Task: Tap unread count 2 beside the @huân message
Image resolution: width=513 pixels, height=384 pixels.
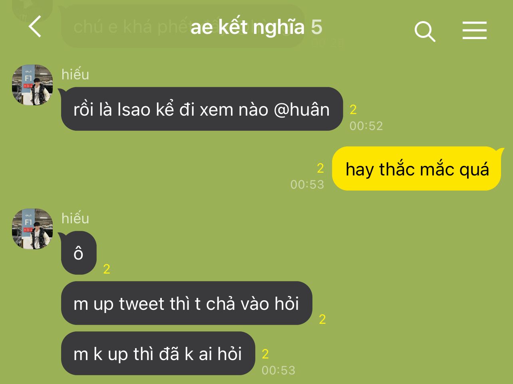Action: click(353, 109)
